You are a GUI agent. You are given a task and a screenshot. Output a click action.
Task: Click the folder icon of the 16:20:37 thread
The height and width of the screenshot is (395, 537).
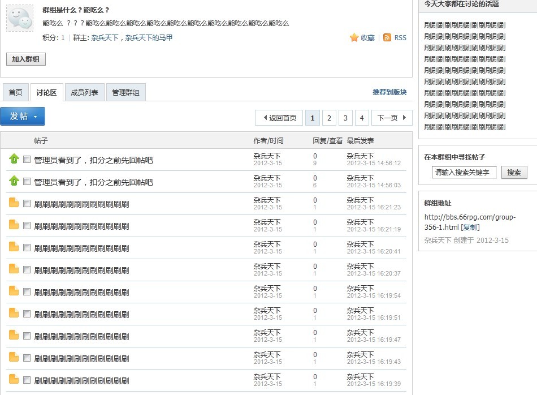14,269
